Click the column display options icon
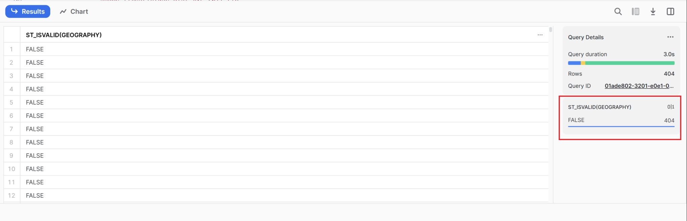 click(636, 11)
